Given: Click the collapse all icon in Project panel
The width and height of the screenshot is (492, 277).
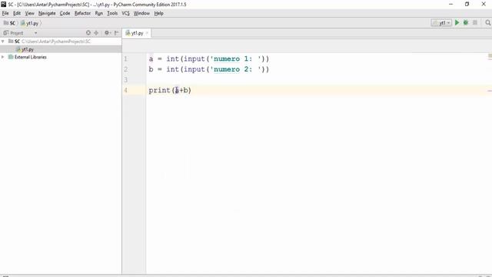Looking at the screenshot, I should [x=96, y=32].
